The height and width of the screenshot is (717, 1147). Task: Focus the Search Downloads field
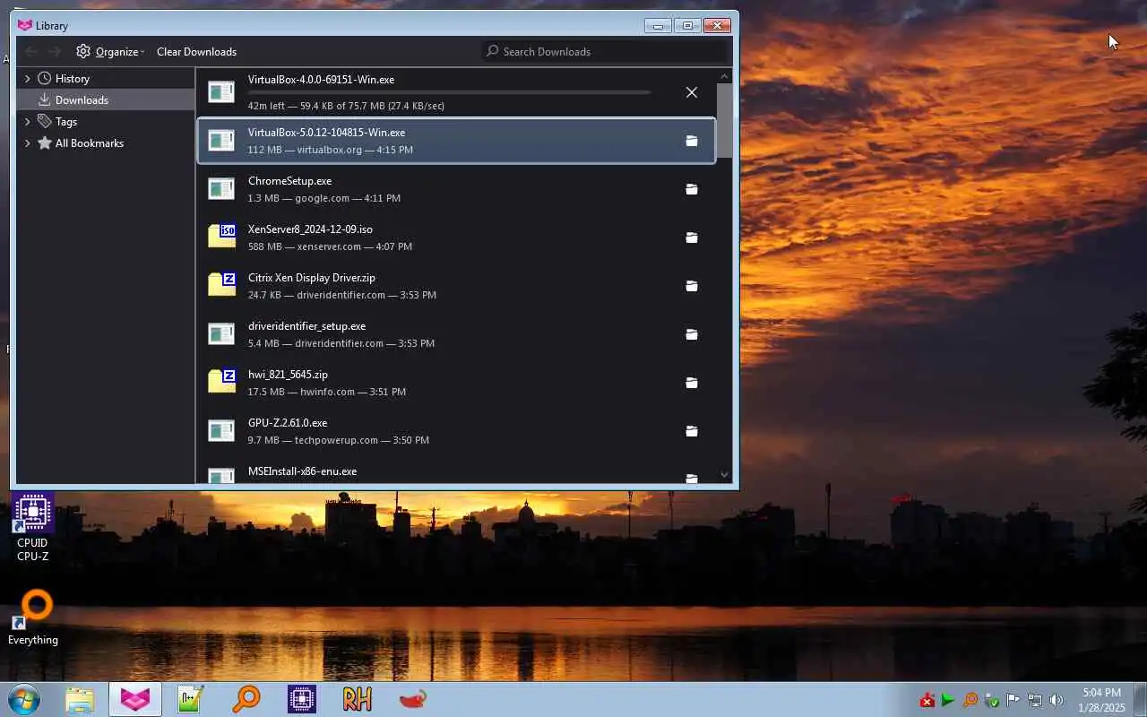605,51
